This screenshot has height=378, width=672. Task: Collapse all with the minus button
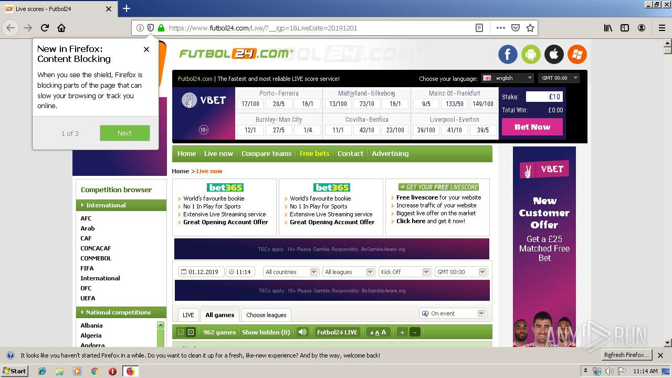(x=415, y=332)
